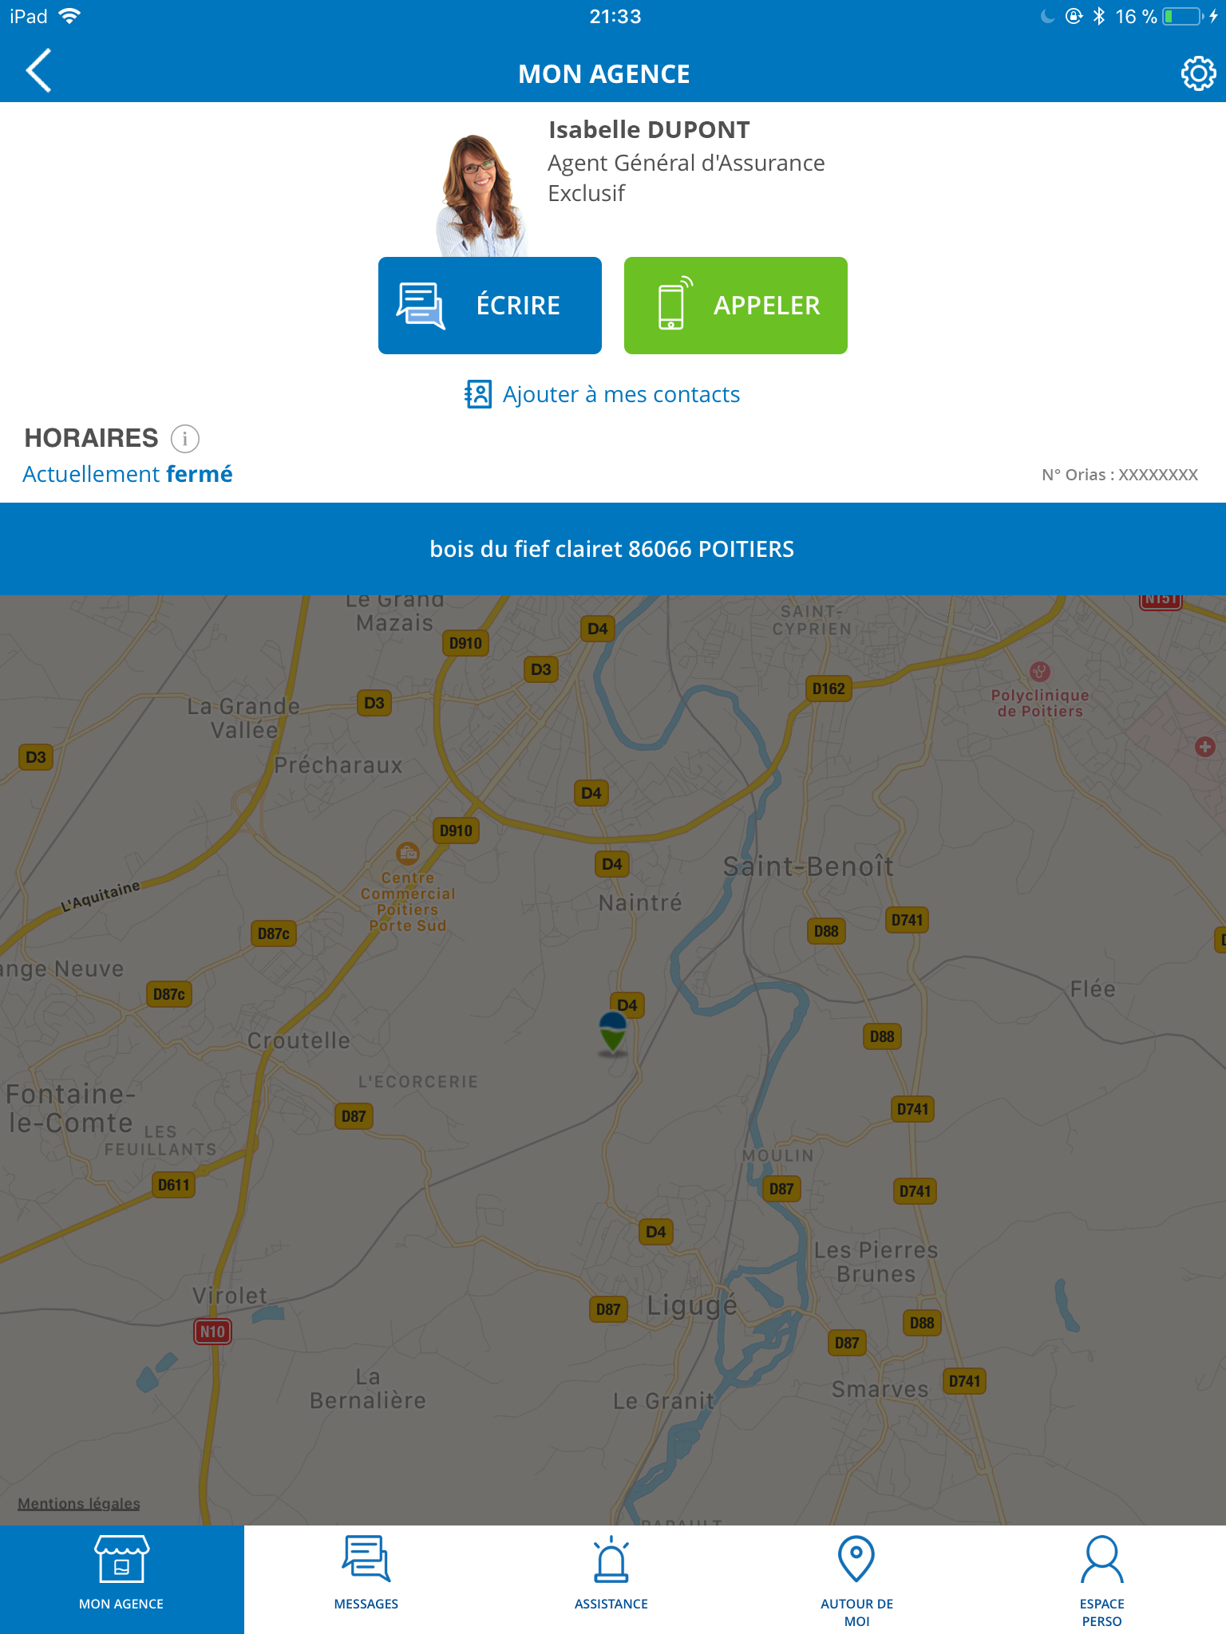Viewport: 1226px width, 1634px height.
Task: Select the agency map pin marker
Action: click(x=612, y=1033)
